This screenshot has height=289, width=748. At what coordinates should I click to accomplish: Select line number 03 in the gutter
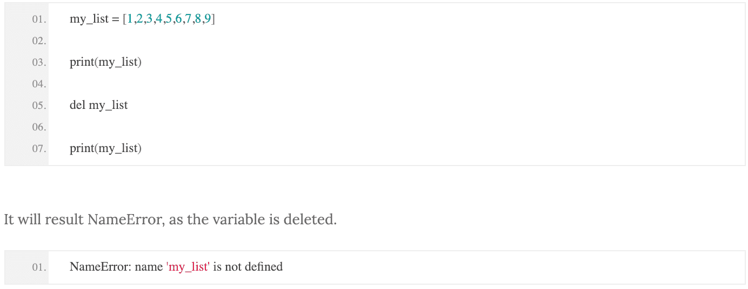click(x=39, y=63)
